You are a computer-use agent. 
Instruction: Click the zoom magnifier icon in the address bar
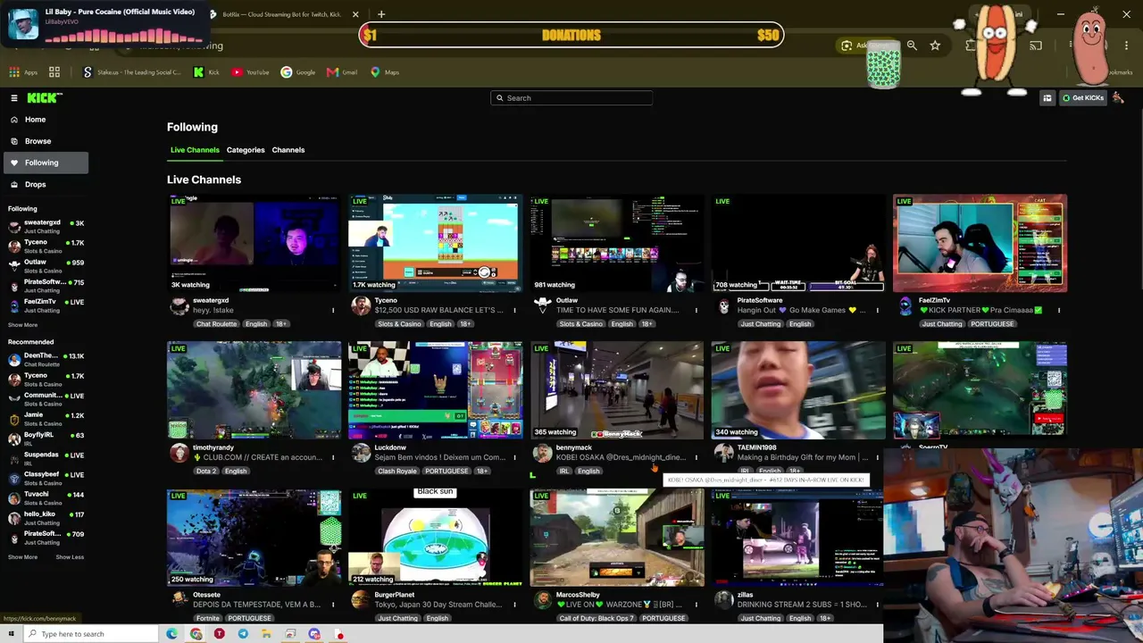[x=912, y=46]
